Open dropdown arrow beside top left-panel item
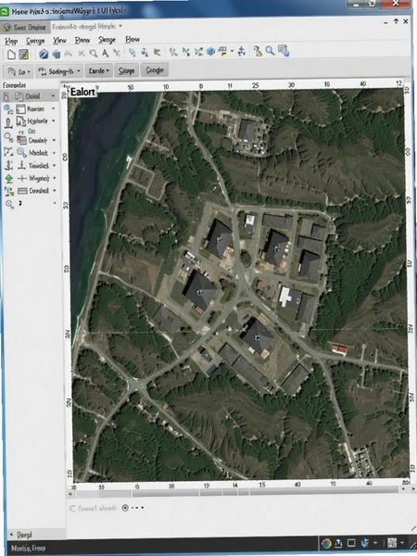 coord(53,95)
